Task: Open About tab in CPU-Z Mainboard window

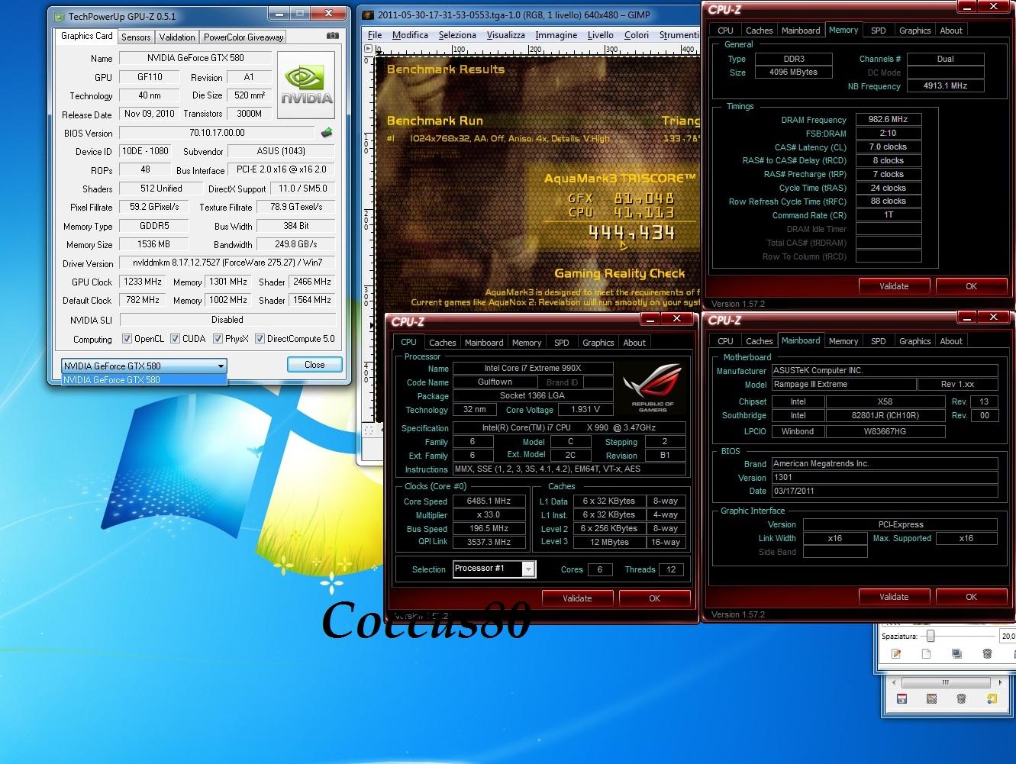Action: (x=951, y=341)
